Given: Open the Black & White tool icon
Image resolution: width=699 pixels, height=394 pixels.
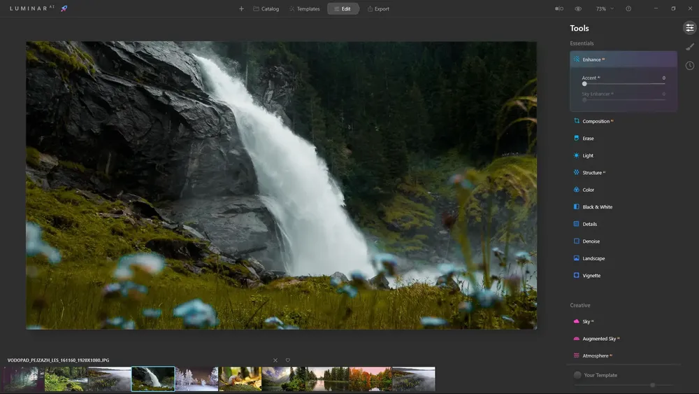Looking at the screenshot, I should [x=577, y=206].
